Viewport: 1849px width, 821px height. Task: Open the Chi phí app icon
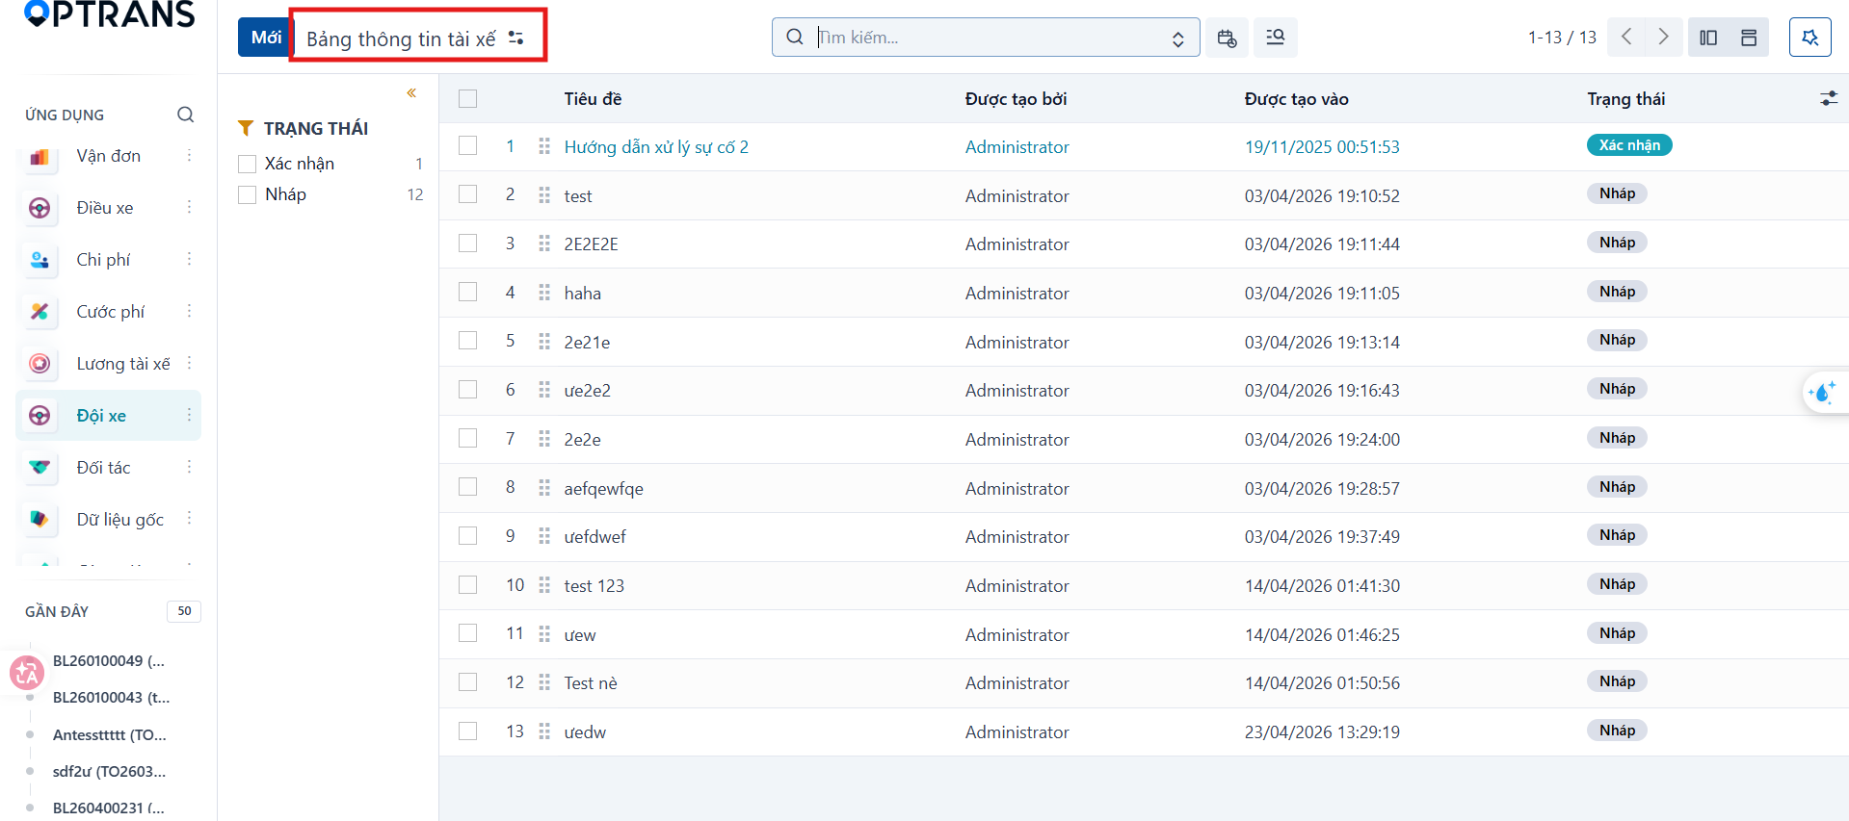coord(40,260)
